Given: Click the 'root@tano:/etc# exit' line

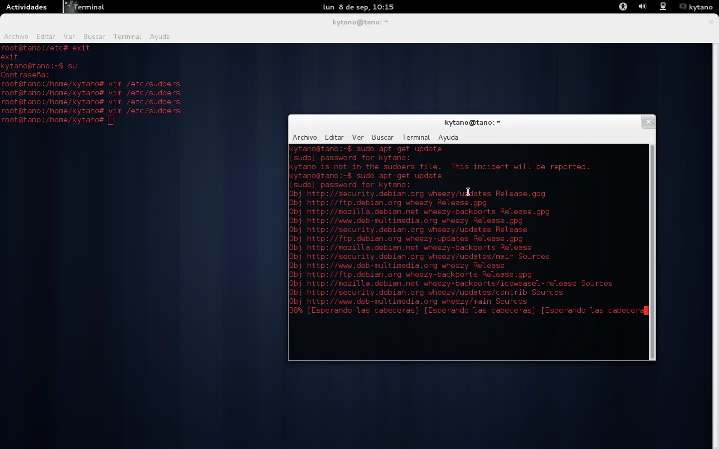Looking at the screenshot, I should 45,48.
